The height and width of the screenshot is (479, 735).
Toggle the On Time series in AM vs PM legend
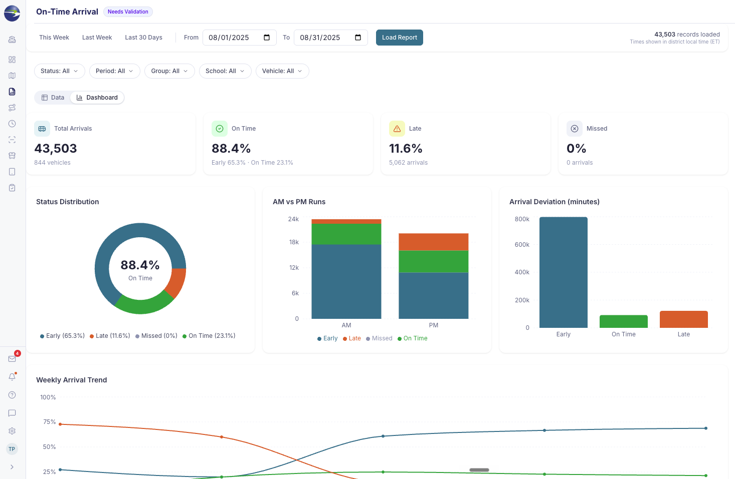click(413, 338)
